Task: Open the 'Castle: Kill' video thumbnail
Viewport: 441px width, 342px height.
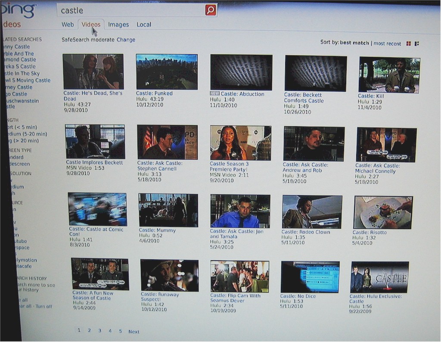Action: [389, 75]
